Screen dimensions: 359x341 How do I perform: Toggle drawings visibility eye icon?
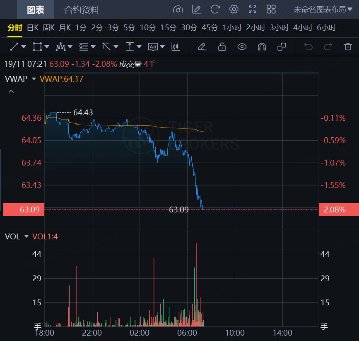[242, 47]
